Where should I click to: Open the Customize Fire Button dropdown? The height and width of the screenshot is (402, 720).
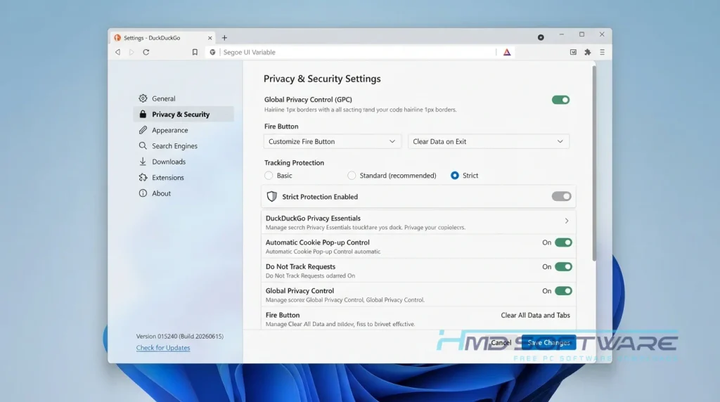333,141
